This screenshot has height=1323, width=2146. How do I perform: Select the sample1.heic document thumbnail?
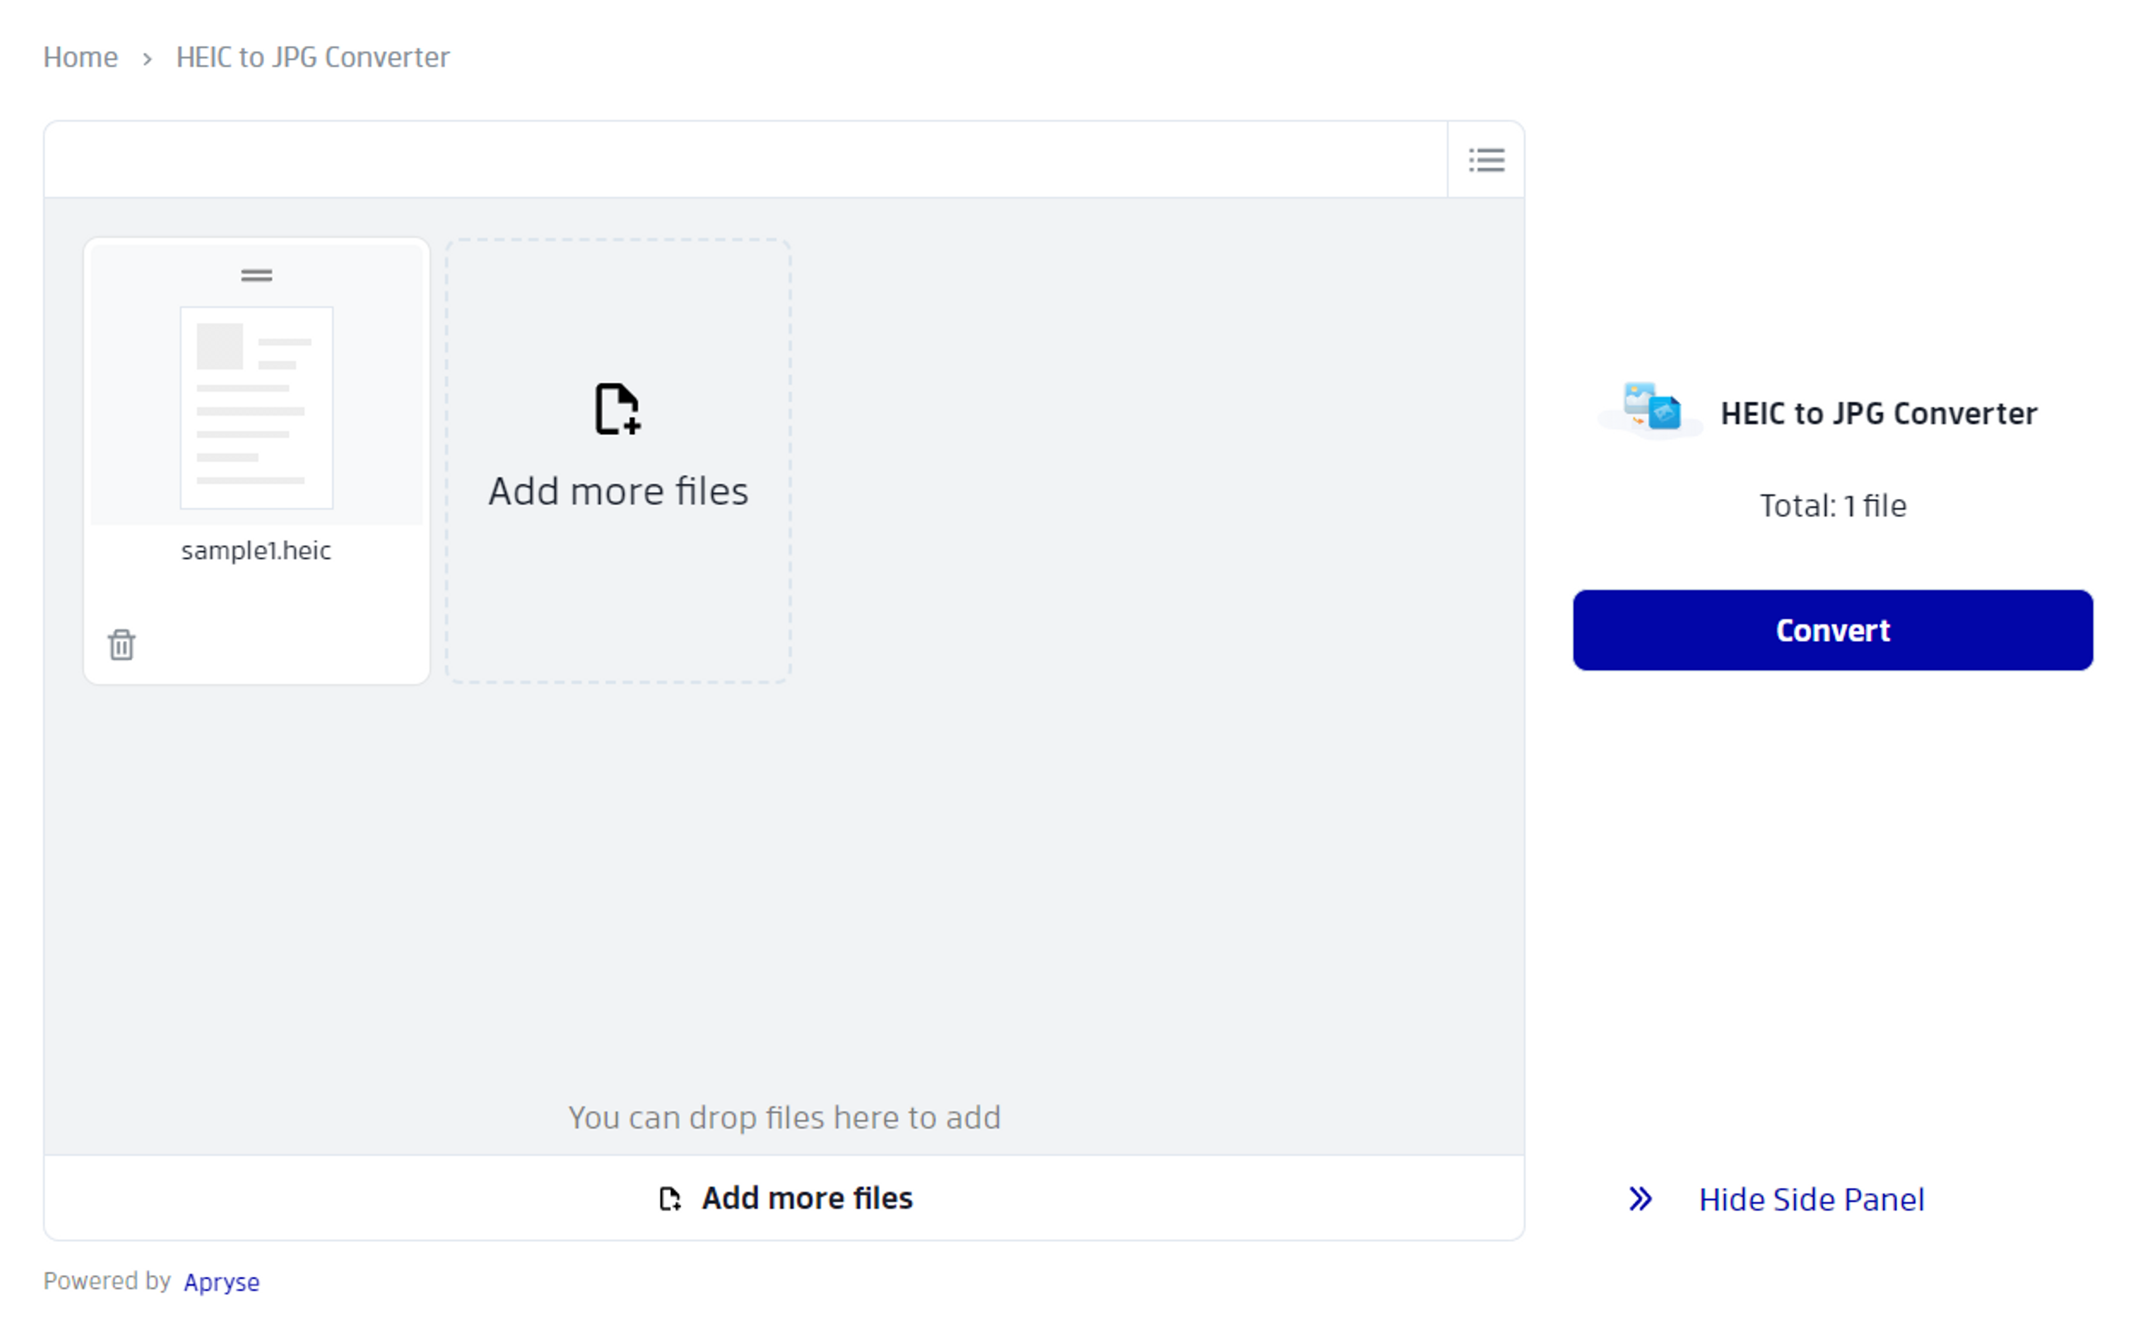(257, 408)
